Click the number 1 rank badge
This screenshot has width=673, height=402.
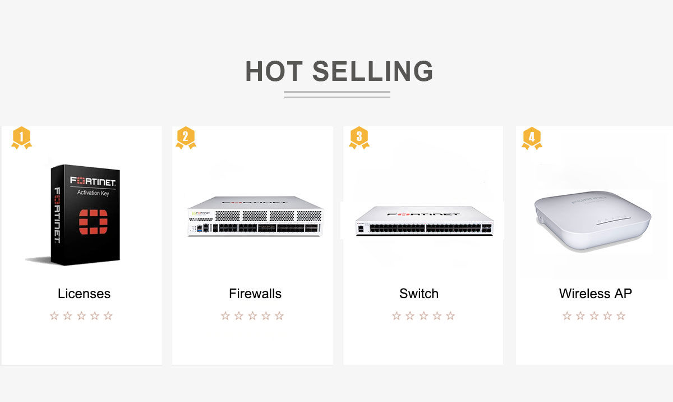pos(21,137)
